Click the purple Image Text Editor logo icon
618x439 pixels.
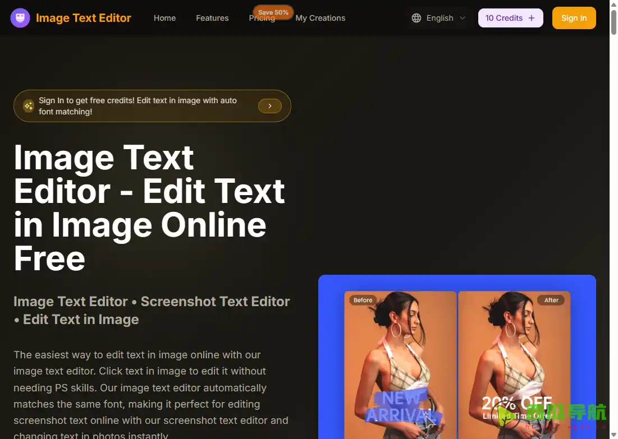click(20, 18)
